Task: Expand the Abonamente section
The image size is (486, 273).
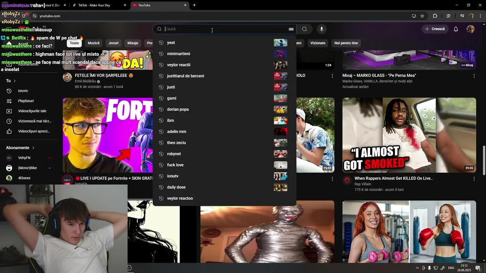Action: [x=20, y=148]
